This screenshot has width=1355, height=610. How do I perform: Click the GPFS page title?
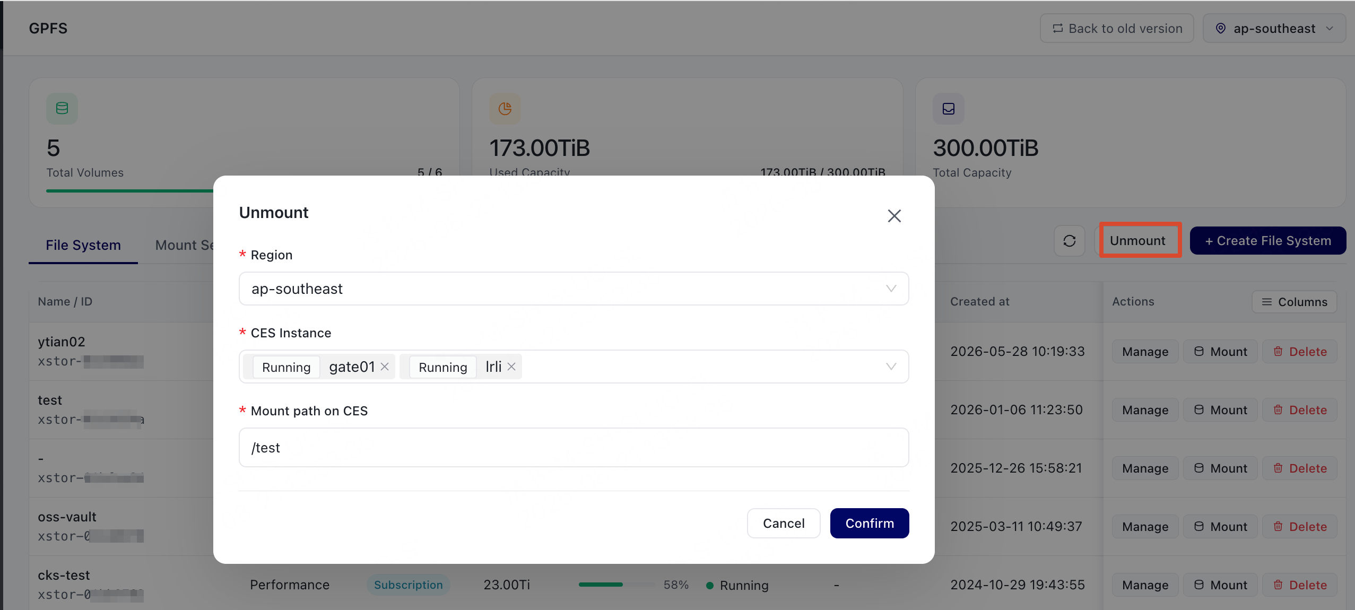[48, 28]
